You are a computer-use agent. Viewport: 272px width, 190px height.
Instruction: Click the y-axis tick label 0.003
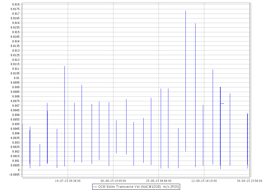tap(16, 142)
